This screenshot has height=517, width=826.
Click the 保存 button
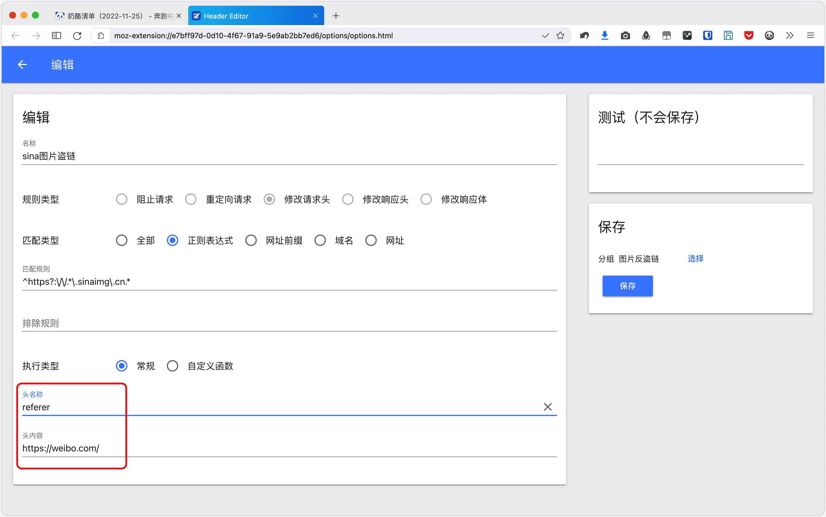[627, 286]
